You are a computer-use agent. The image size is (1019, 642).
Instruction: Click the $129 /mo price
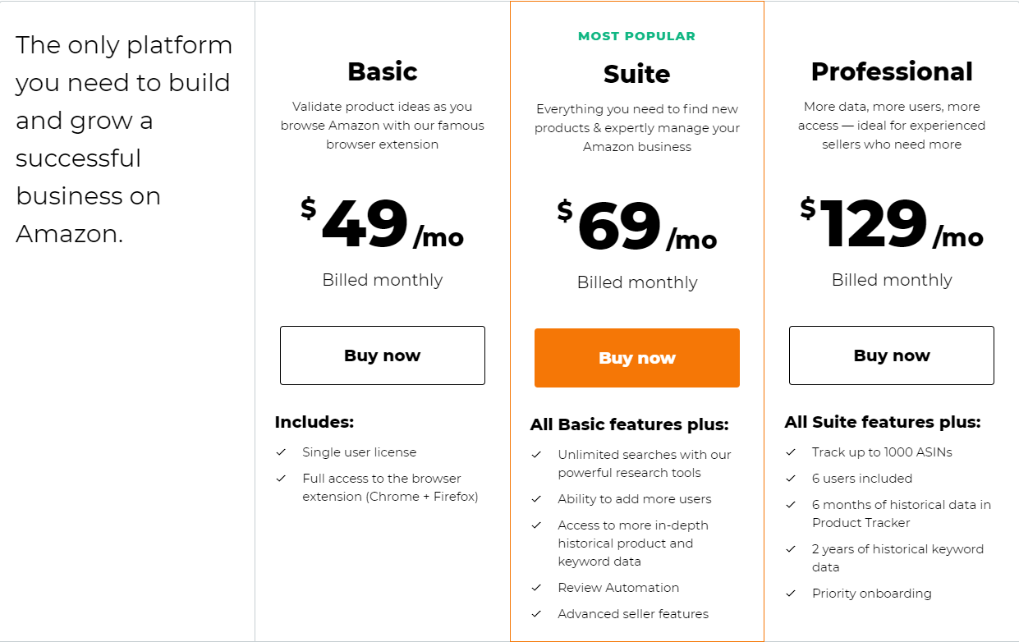[892, 224]
